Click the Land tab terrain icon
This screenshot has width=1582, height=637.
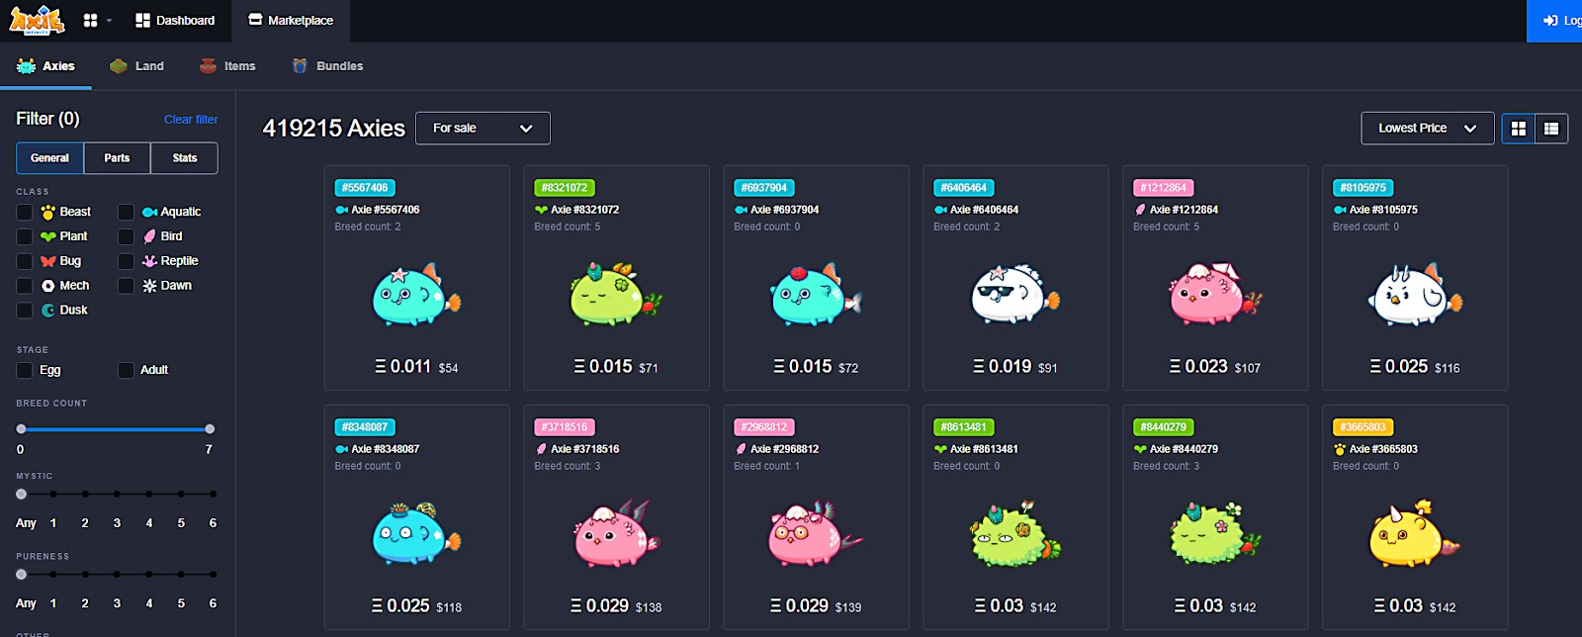tap(119, 66)
